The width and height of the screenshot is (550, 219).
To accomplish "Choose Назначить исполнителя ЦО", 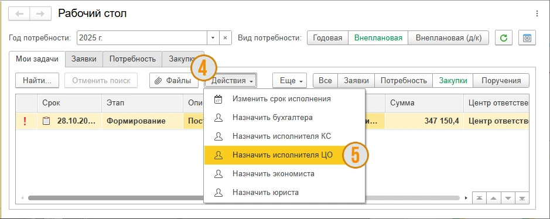I will point(285,155).
